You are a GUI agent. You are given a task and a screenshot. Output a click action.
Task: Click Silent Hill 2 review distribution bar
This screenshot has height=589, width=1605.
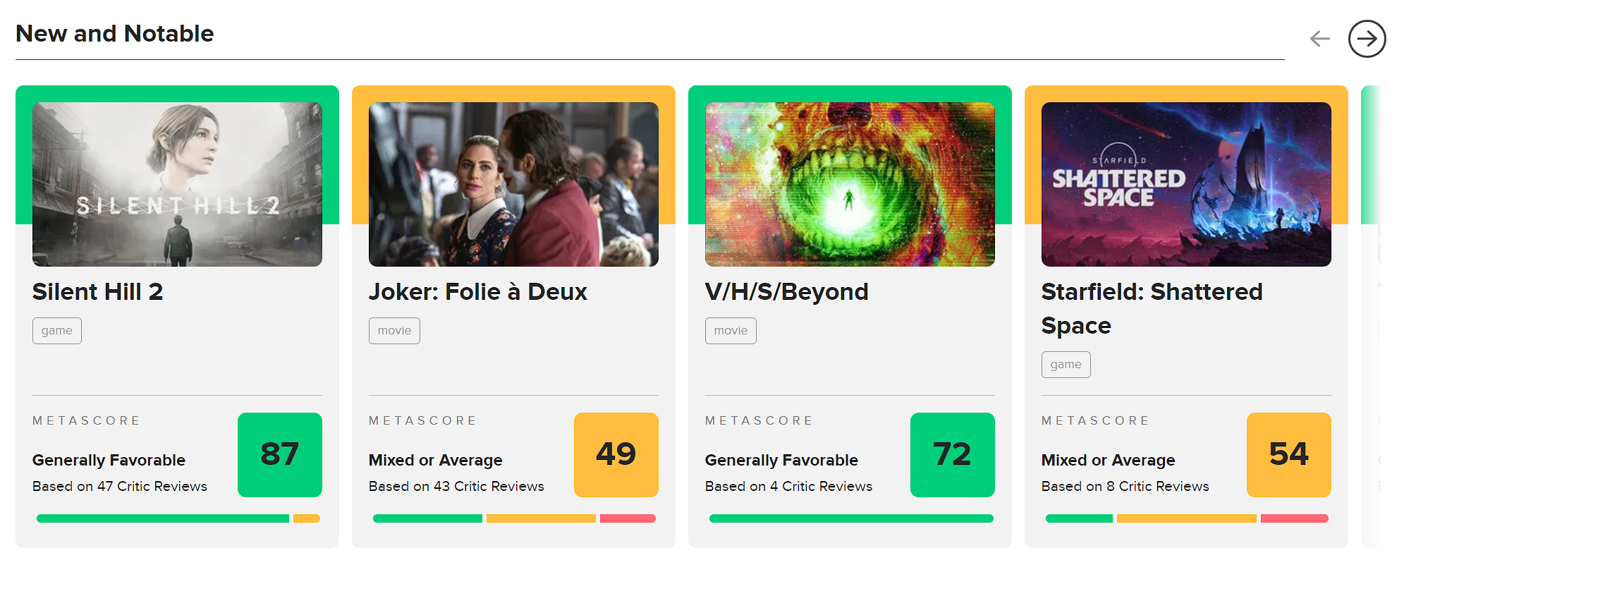(178, 518)
